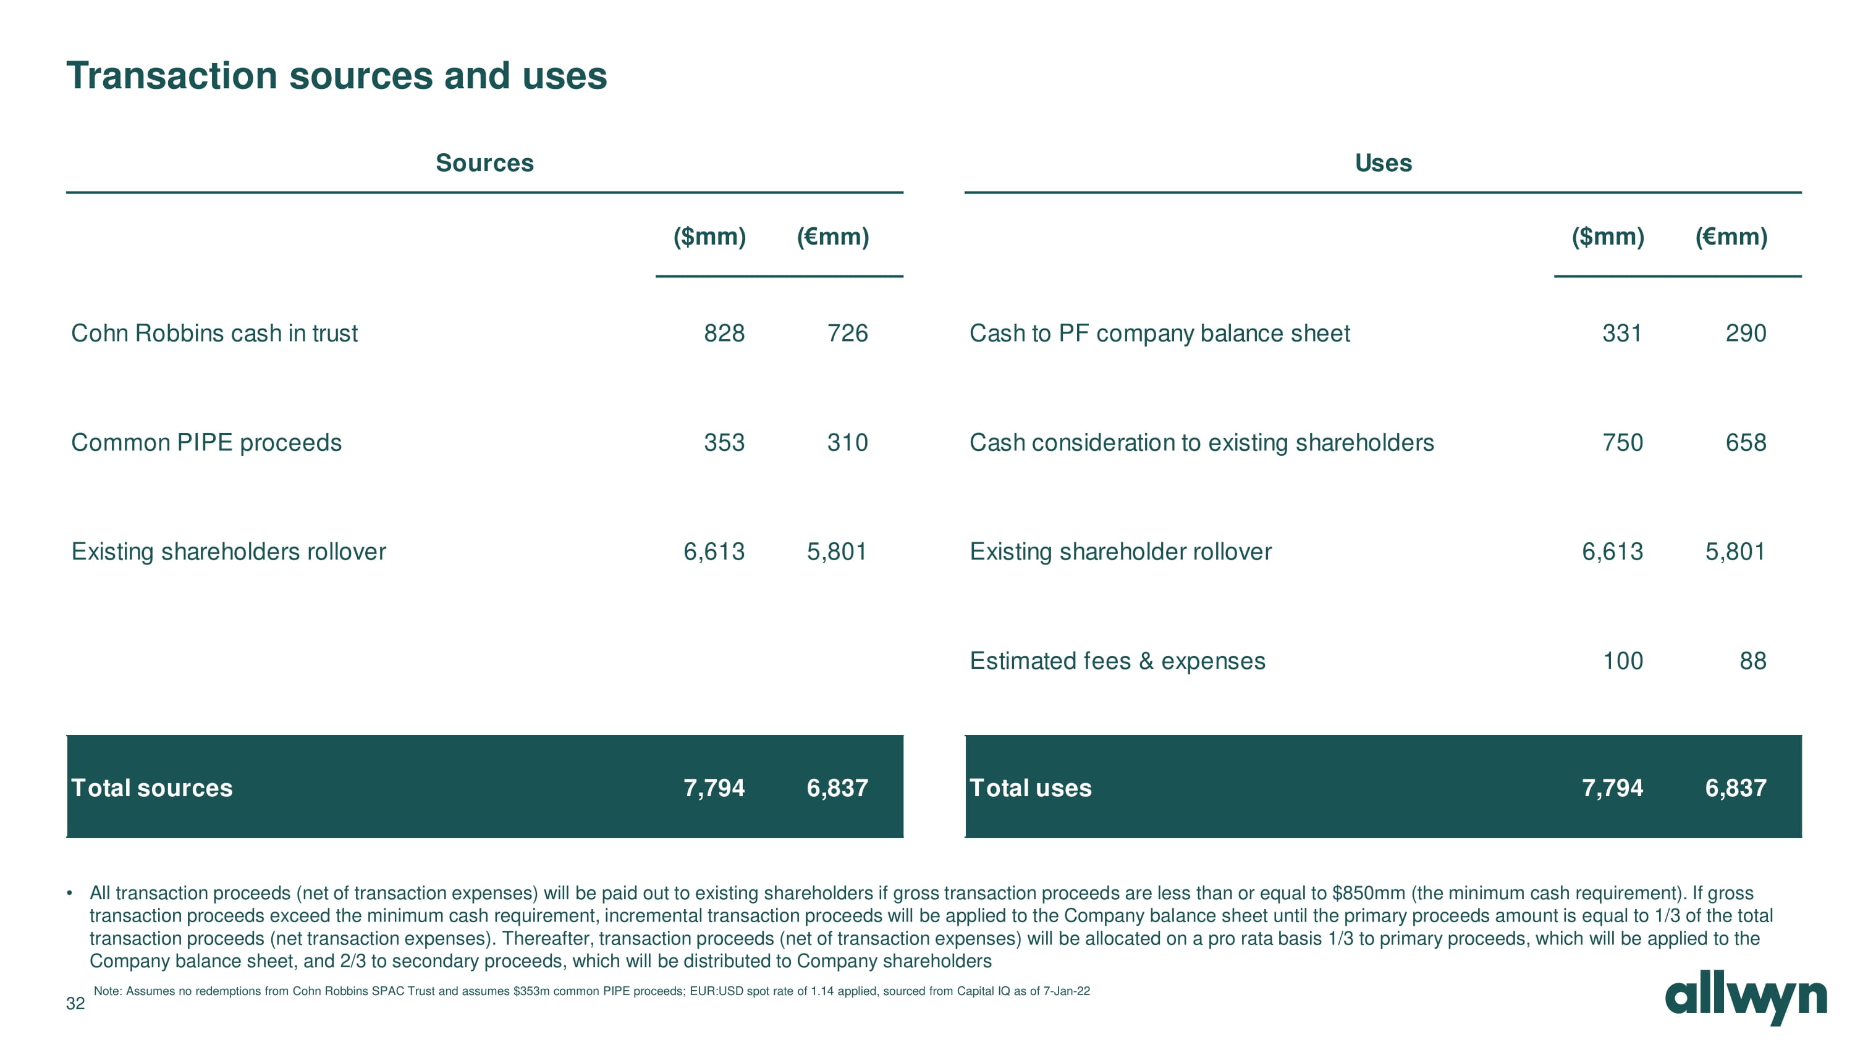The height and width of the screenshot is (1050, 1868).
Task: Click the slide page number 32
Action: [75, 1004]
